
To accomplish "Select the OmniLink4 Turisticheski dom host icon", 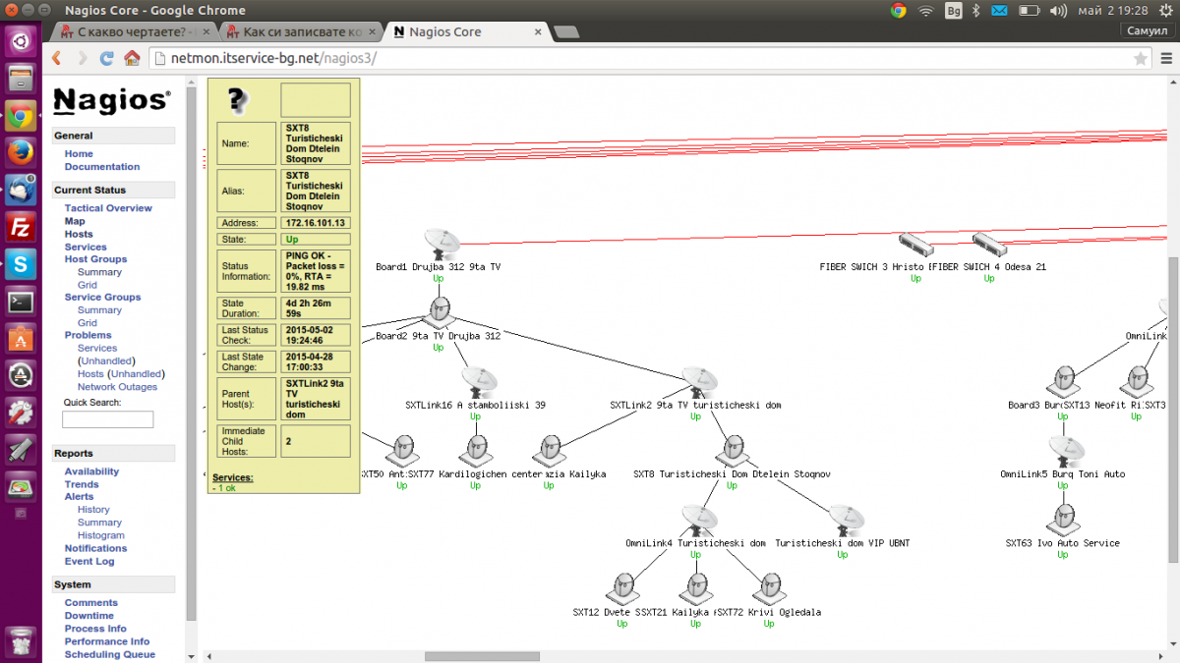I will click(696, 520).
